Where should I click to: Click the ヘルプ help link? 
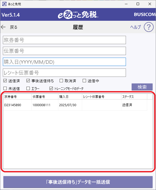tap(136, 27)
